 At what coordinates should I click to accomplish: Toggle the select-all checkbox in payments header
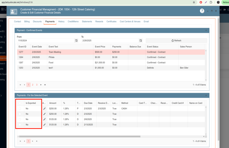[x=20, y=103]
